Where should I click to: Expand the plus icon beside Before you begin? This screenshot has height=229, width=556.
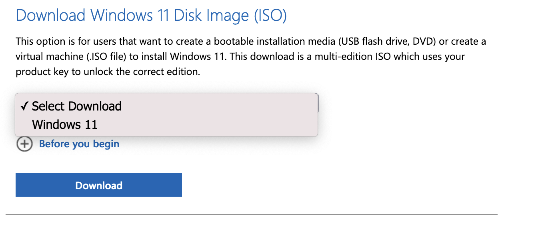click(x=24, y=144)
